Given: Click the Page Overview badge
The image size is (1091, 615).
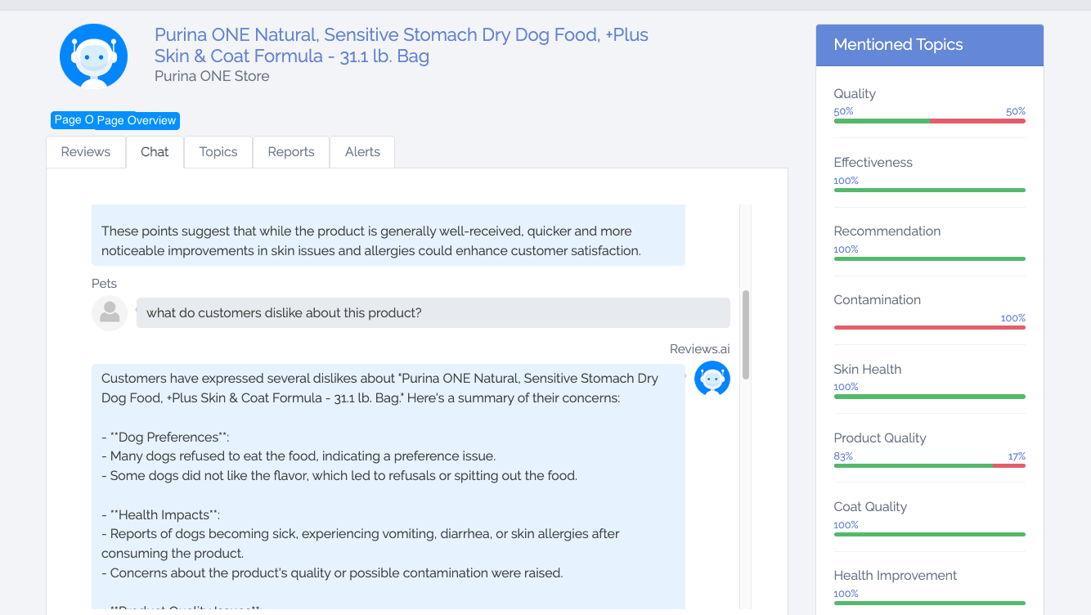Looking at the screenshot, I should coord(114,120).
